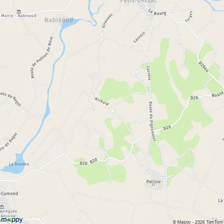Click the La Dronne river label
Viewport: 224px width, 224px height.
19,164
